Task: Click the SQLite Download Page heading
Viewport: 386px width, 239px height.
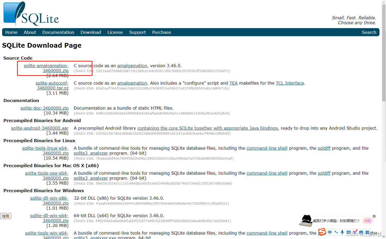Action: click(42, 45)
